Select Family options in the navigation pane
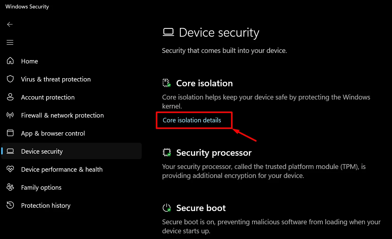 pos(41,187)
